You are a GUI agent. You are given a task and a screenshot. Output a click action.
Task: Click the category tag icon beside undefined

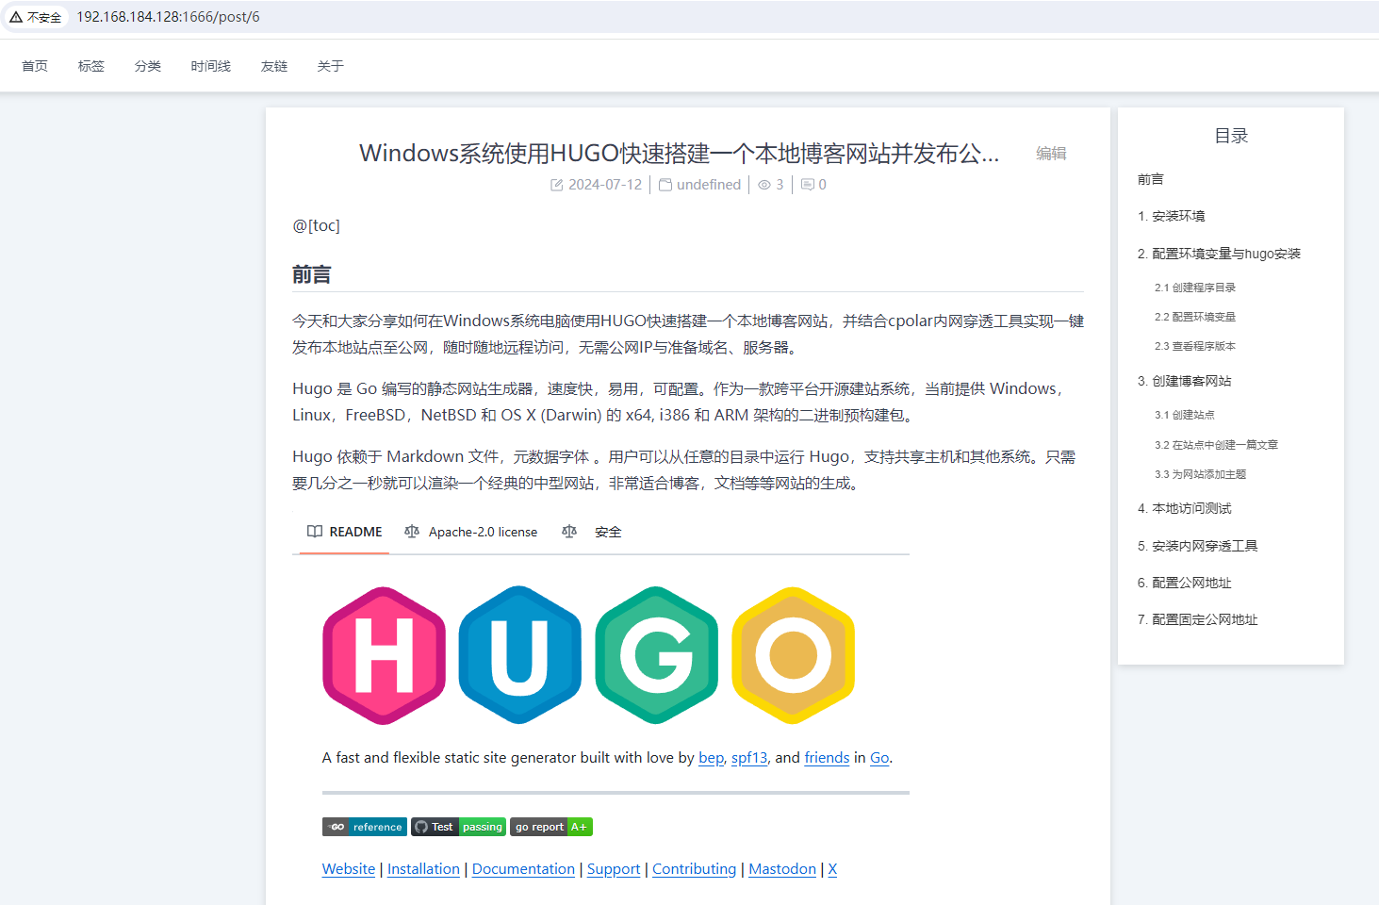point(665,184)
